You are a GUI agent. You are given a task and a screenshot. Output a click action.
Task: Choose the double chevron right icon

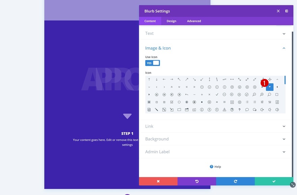[x=194, y=87]
